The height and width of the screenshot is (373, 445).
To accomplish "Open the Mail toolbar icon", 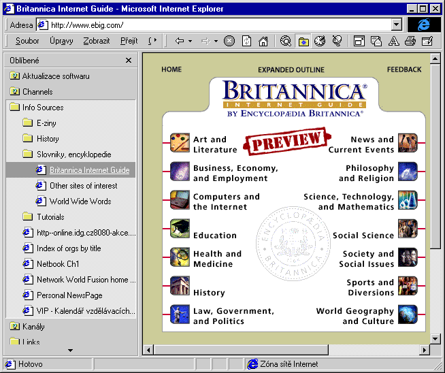I will pos(376,41).
